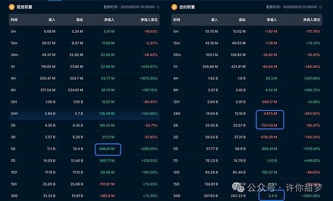Screen dimensions: 333x201
Task: Click change value +209.50% in 5D row
Action: pyautogui.click(x=149, y=149)
